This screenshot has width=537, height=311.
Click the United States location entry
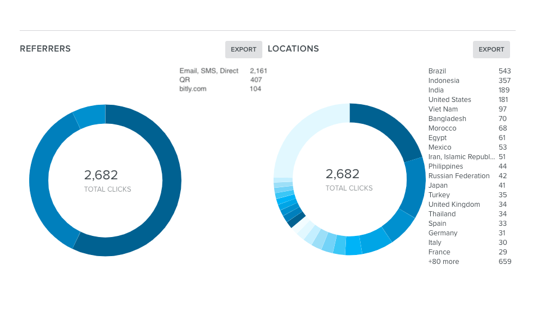pos(449,100)
